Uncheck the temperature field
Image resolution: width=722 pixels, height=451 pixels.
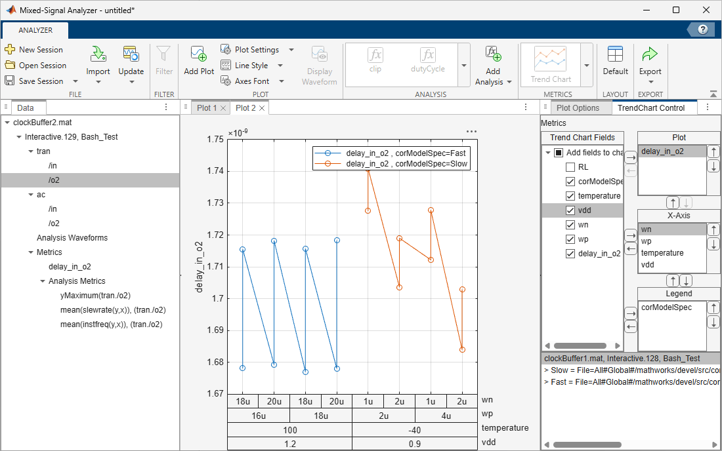click(570, 196)
